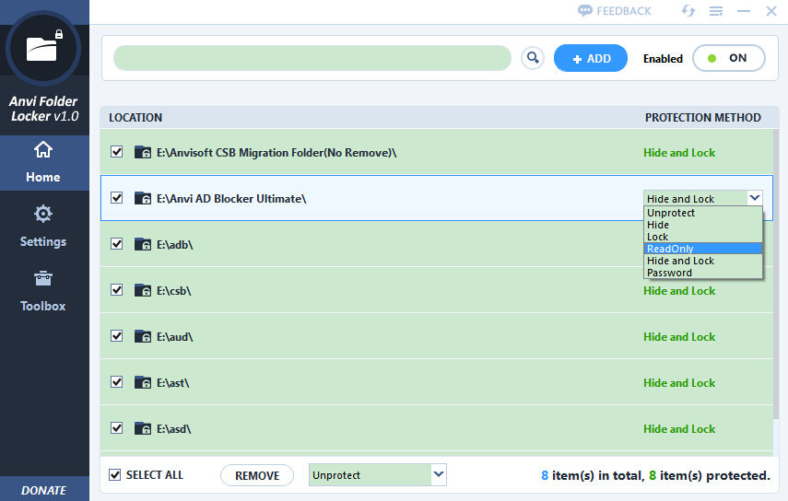
Task: Click the PROTECTION METHOD column header
Action: (702, 118)
